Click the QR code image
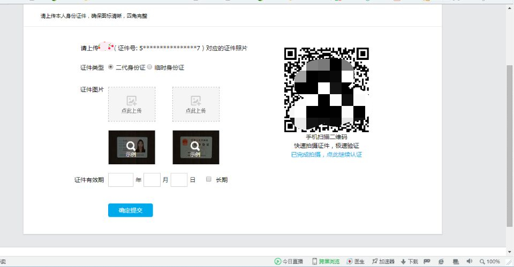Image resolution: width=514 pixels, height=267 pixels. tap(327, 90)
